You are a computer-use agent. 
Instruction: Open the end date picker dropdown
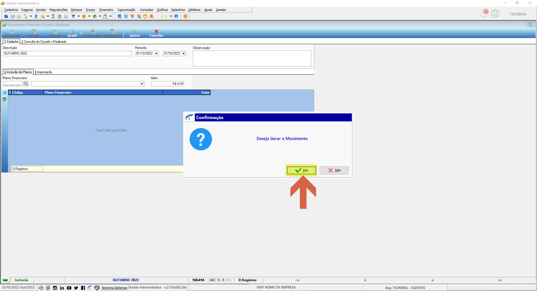click(x=184, y=53)
